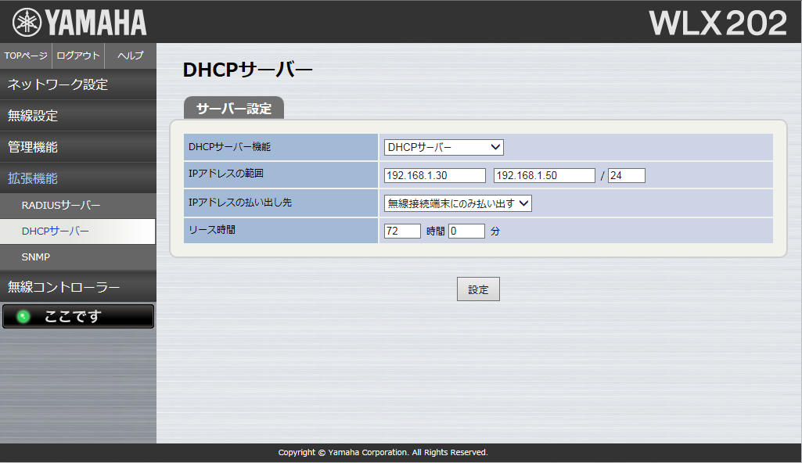
Task: Click the lease time hours field showing 72
Action: pyautogui.click(x=401, y=231)
